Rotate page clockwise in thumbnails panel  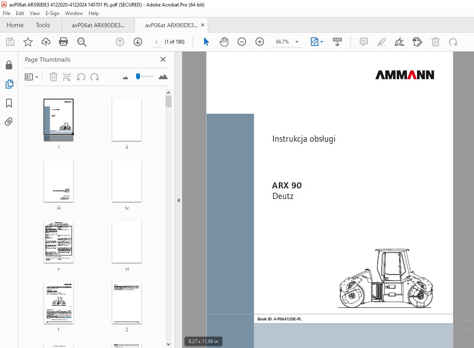click(95, 77)
